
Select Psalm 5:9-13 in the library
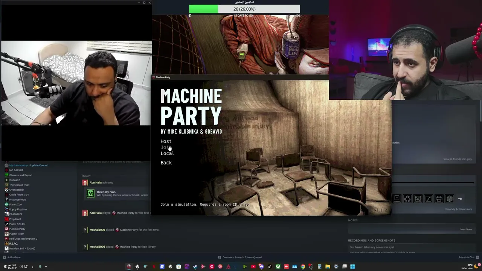(x=17, y=224)
